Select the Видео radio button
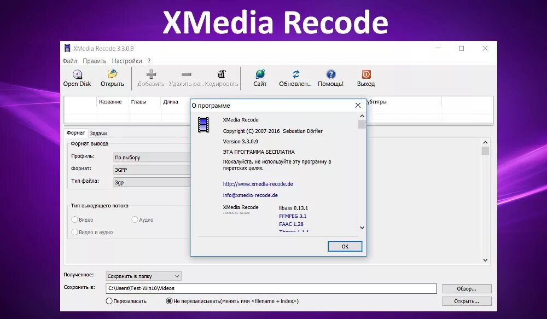This screenshot has width=547, height=319. (x=74, y=219)
